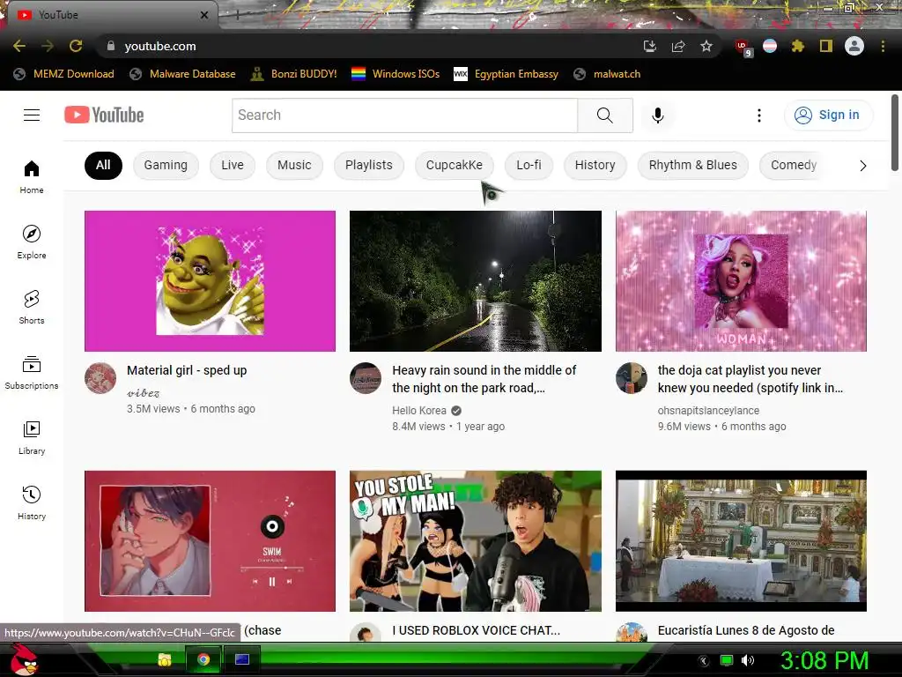Screen dimensions: 902x677
Task: Open the heavy rain park road thumbnail
Action: (x=476, y=281)
